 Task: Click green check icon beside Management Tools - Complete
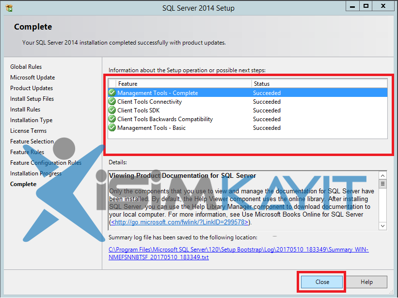[112, 93]
